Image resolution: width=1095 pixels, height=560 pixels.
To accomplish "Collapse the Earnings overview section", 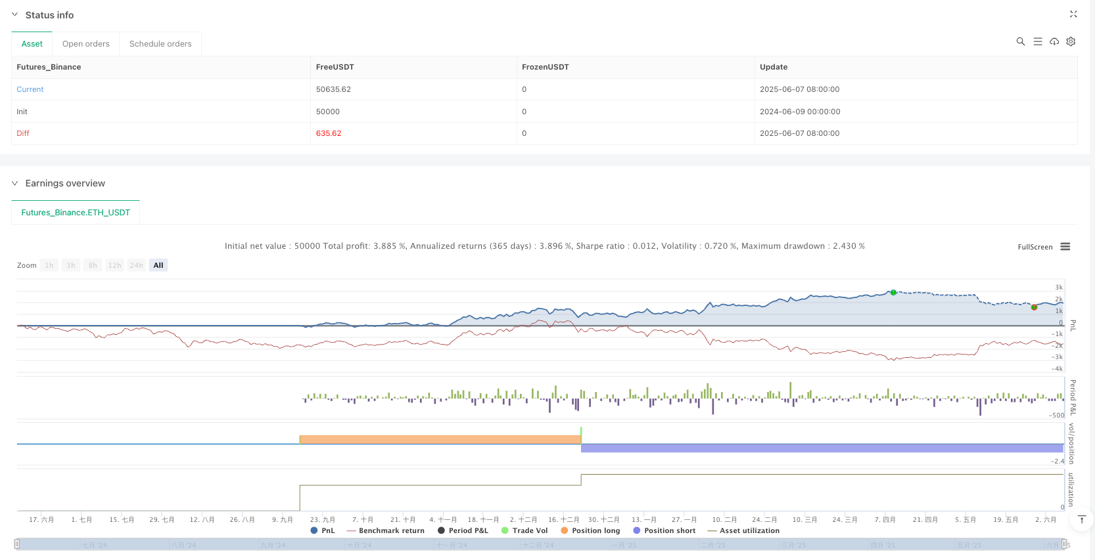I will (x=14, y=183).
